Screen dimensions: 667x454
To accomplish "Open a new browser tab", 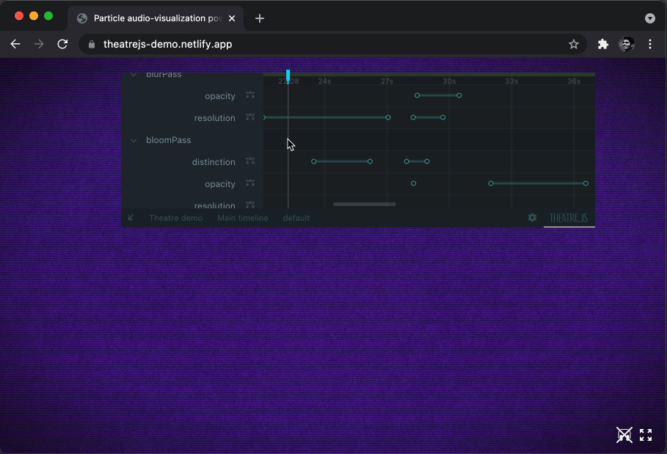I will 260,18.
